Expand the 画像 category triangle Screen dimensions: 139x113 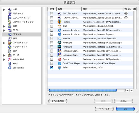point(4,26)
